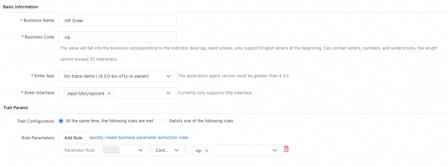Screen dimensions: 448x166
Task: Click the vip tag in value selector
Action: pyautogui.click(x=198, y=151)
